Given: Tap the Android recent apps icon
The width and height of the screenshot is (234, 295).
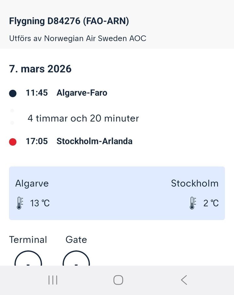Looking at the screenshot, I should coord(53,280).
